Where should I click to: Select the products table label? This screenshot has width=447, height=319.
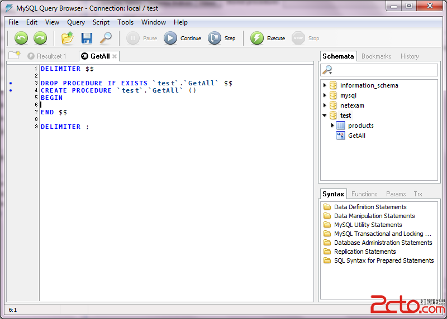click(361, 125)
